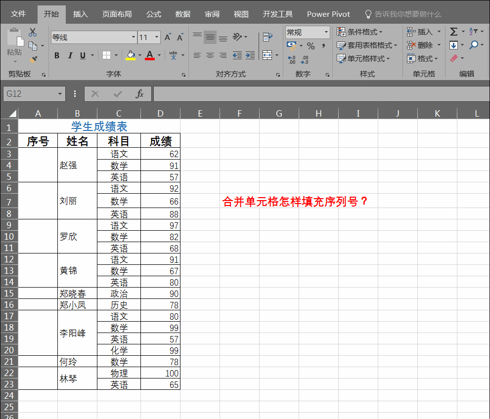Apply the borders button
490x419 pixels.
107,55
